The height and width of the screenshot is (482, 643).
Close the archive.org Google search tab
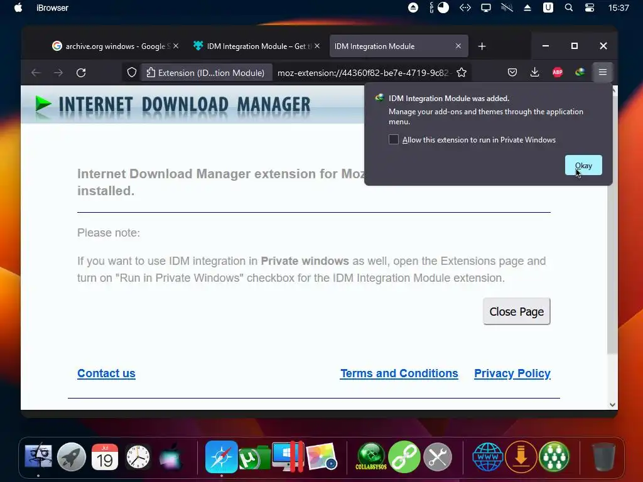coord(176,46)
